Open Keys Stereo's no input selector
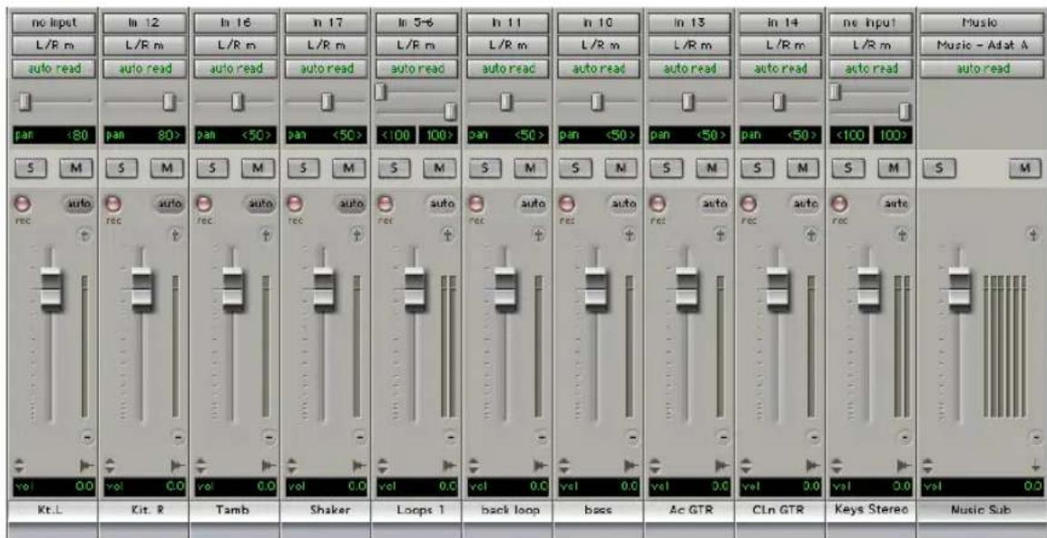 [871, 23]
